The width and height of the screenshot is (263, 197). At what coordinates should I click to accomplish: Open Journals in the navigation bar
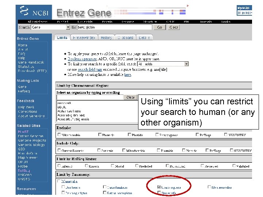pyautogui.click(x=206, y=22)
